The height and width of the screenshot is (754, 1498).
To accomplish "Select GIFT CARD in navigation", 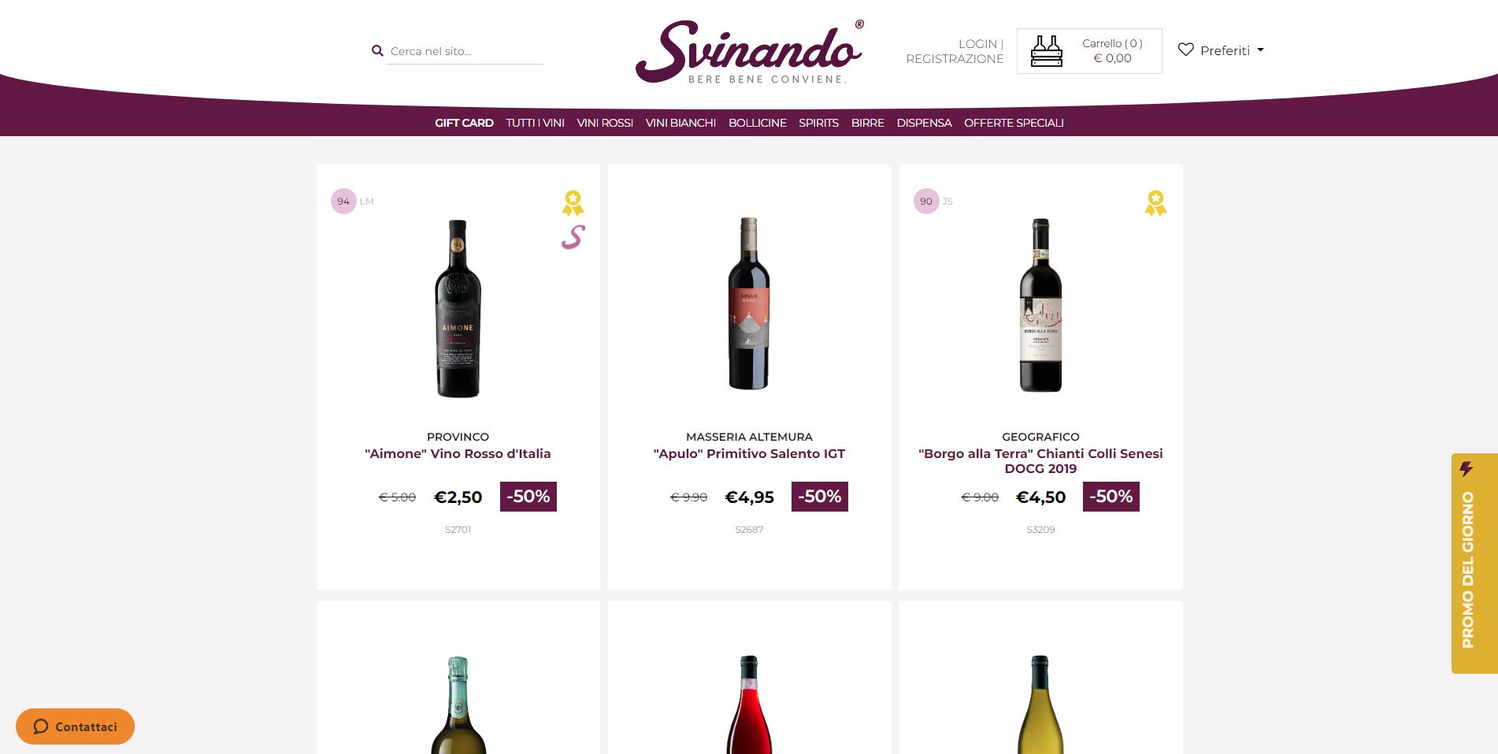I will [x=464, y=123].
